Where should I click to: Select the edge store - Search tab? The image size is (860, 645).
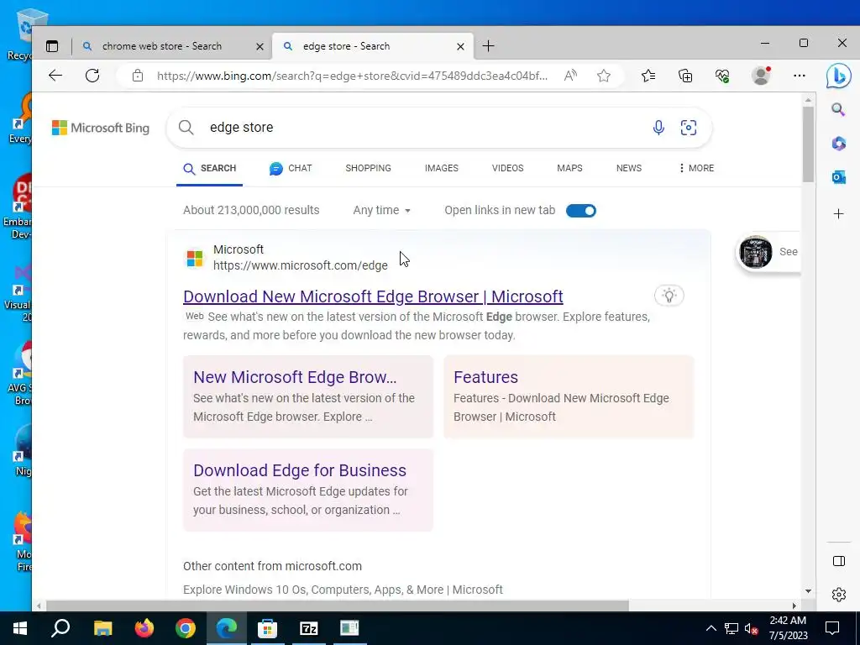point(373,46)
